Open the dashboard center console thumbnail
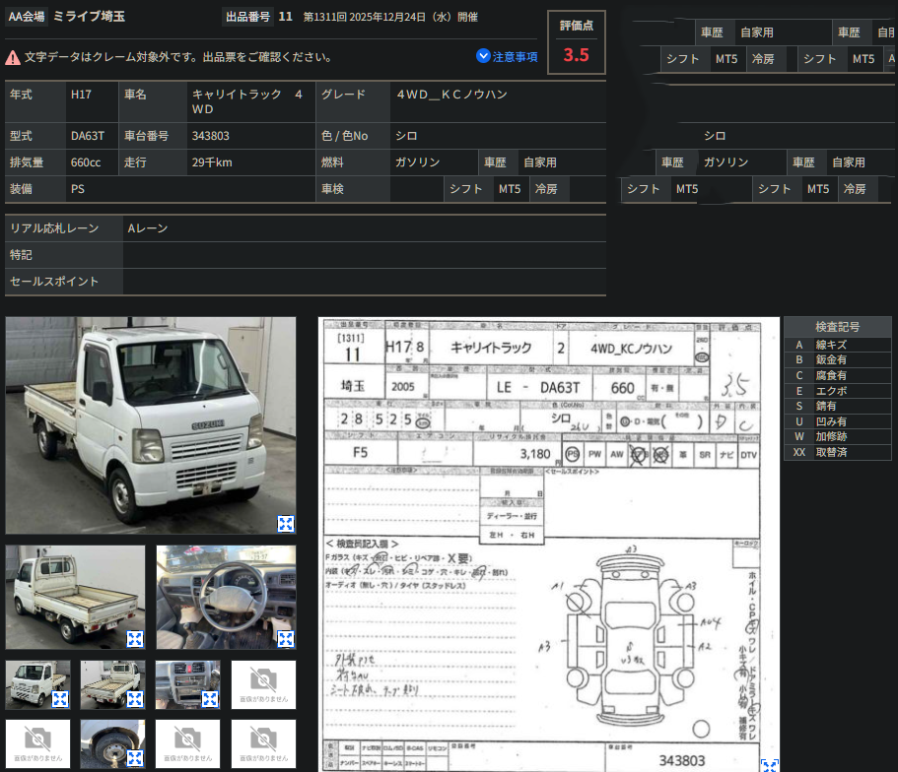898x772 pixels. (x=188, y=685)
